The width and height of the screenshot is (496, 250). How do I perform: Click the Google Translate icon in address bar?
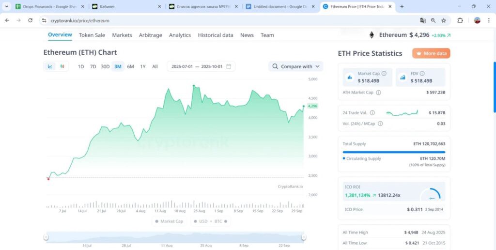coord(423,20)
